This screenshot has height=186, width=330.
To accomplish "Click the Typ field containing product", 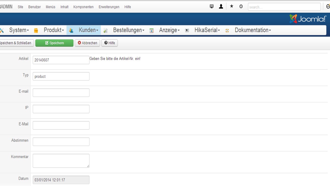I will coord(61,76).
